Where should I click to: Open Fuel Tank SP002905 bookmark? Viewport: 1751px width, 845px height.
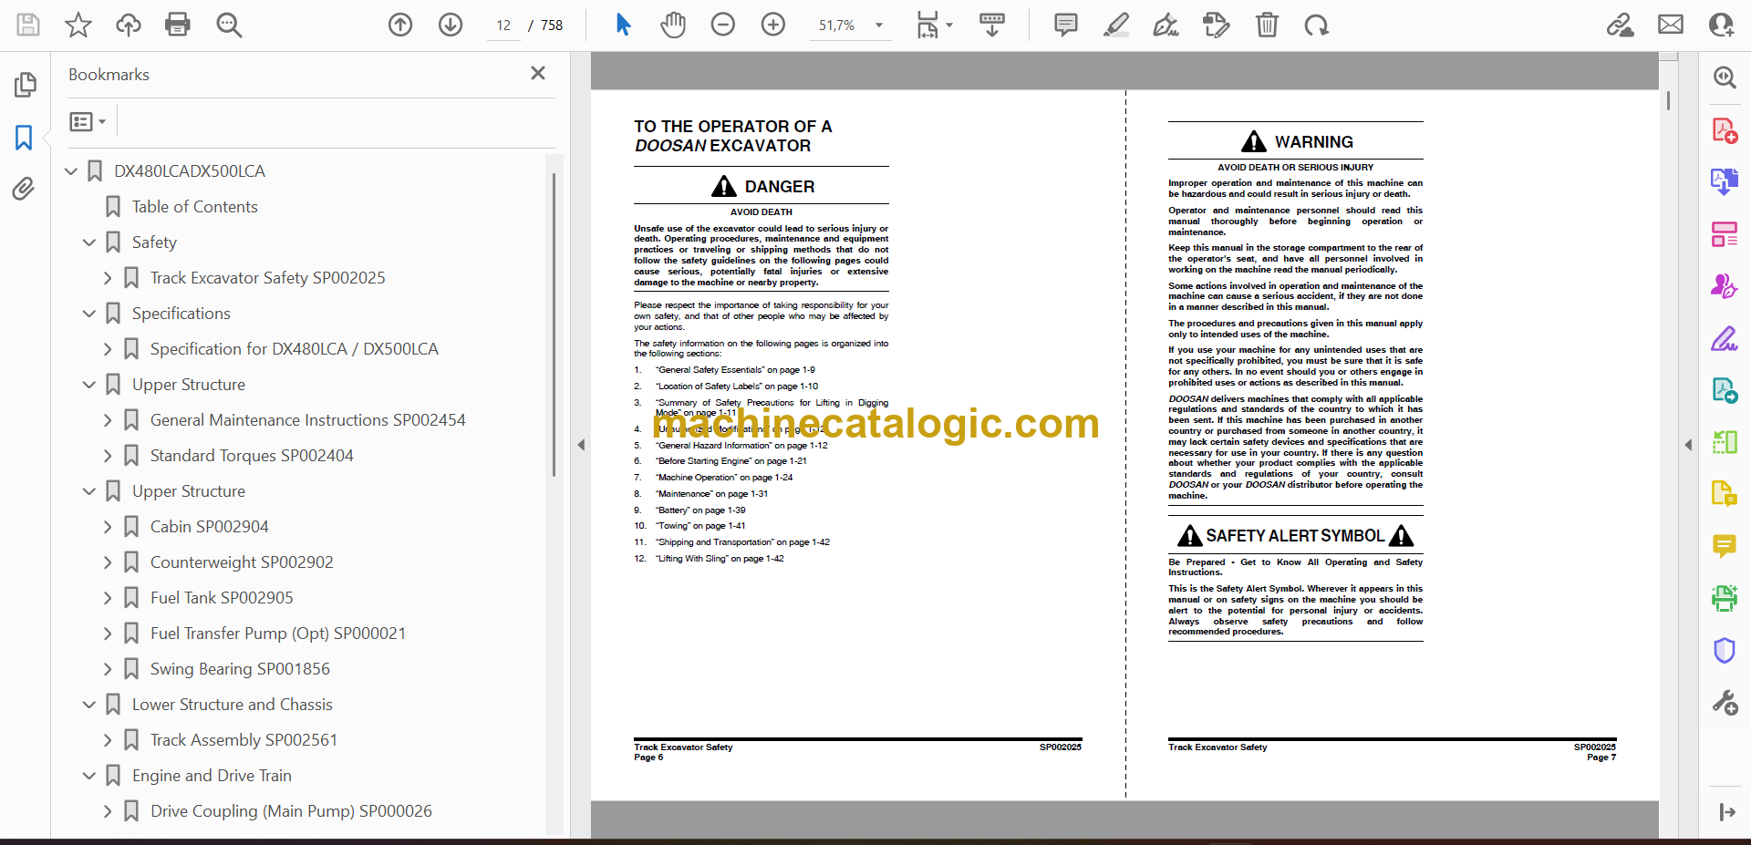[222, 598]
